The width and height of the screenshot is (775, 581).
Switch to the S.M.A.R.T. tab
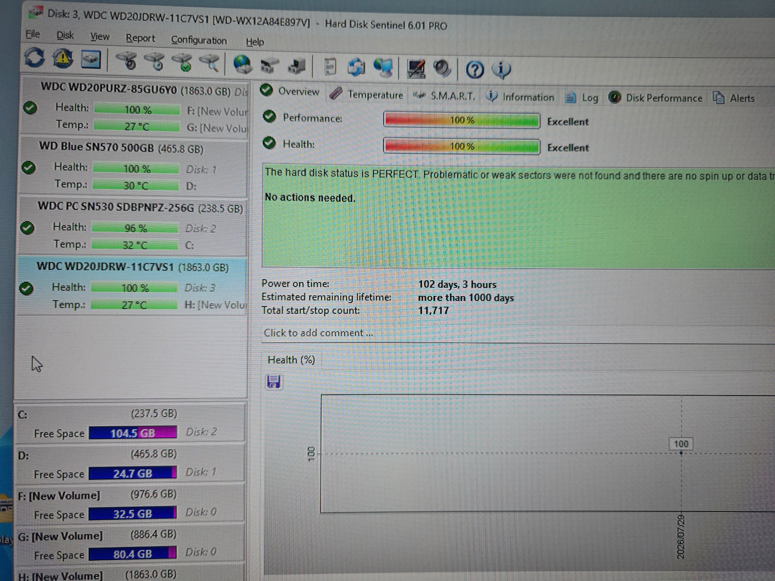click(x=444, y=96)
